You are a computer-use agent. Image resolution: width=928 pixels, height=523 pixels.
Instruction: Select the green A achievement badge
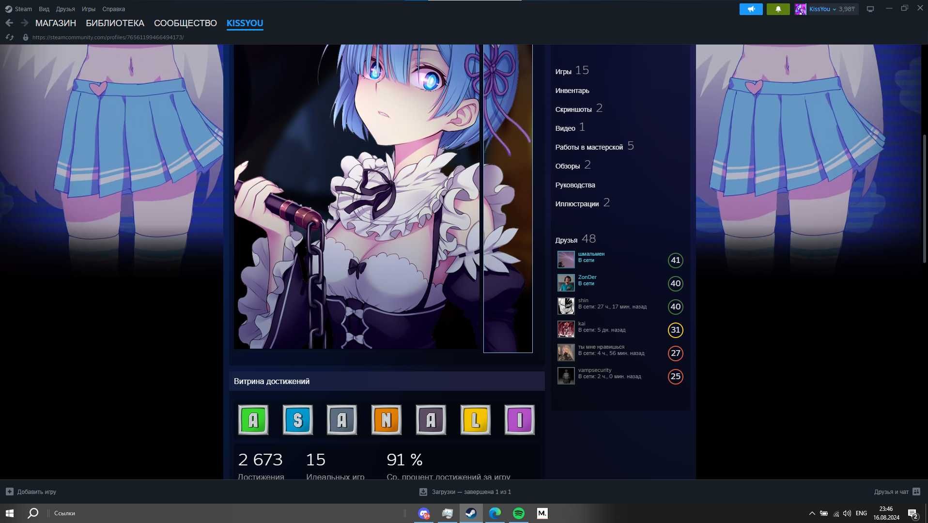253,420
